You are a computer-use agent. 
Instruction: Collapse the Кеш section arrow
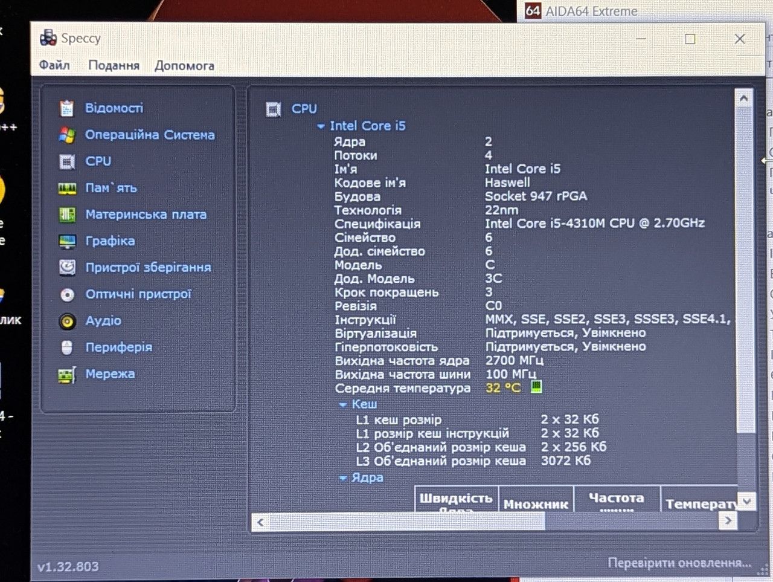pos(342,404)
